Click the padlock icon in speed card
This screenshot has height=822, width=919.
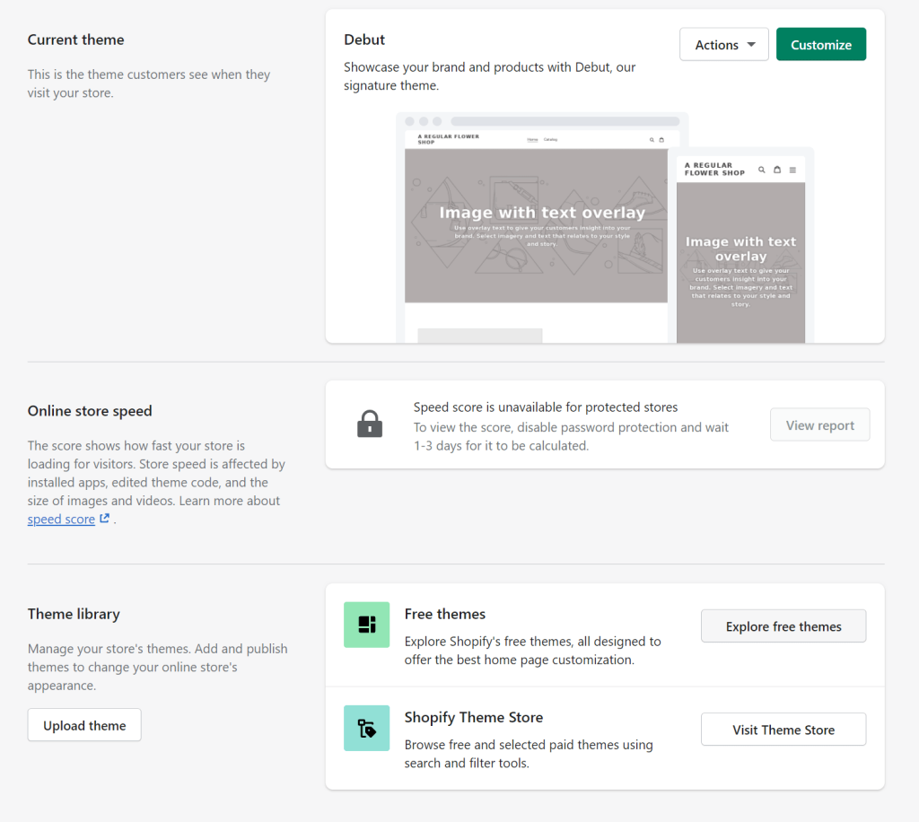pos(370,424)
